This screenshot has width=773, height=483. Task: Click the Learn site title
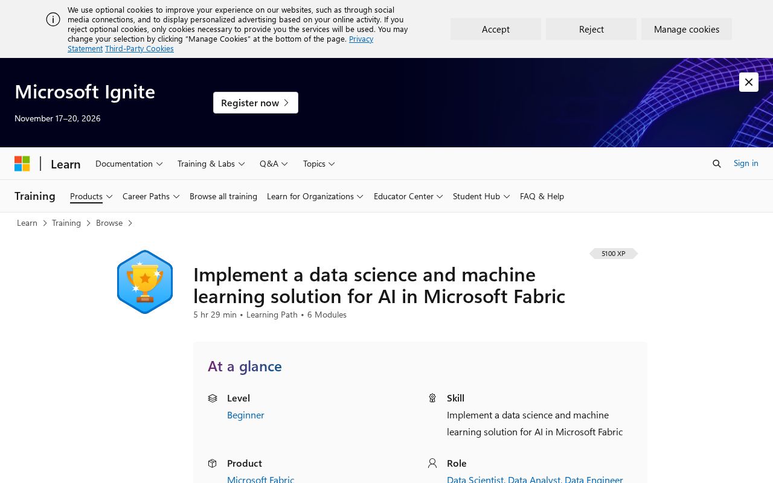66,164
